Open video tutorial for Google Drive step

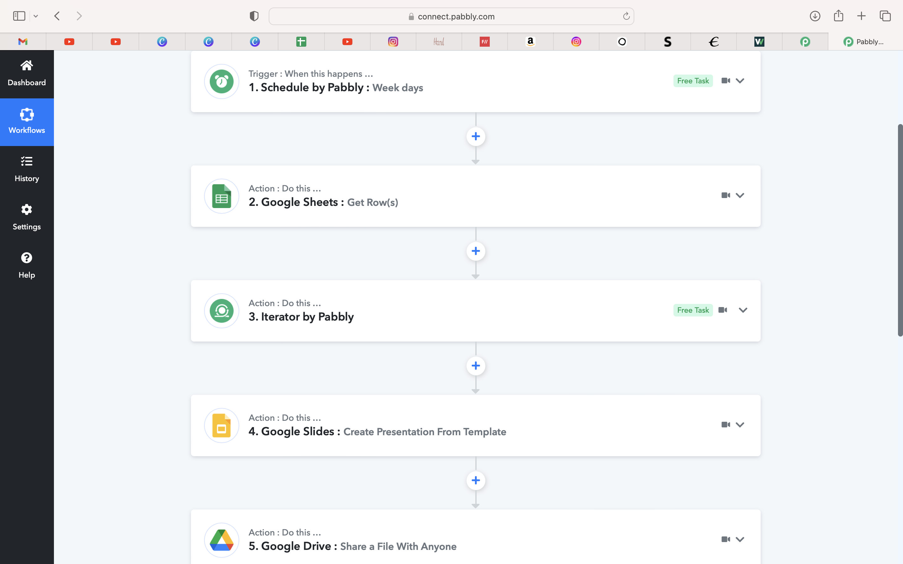pos(726,539)
